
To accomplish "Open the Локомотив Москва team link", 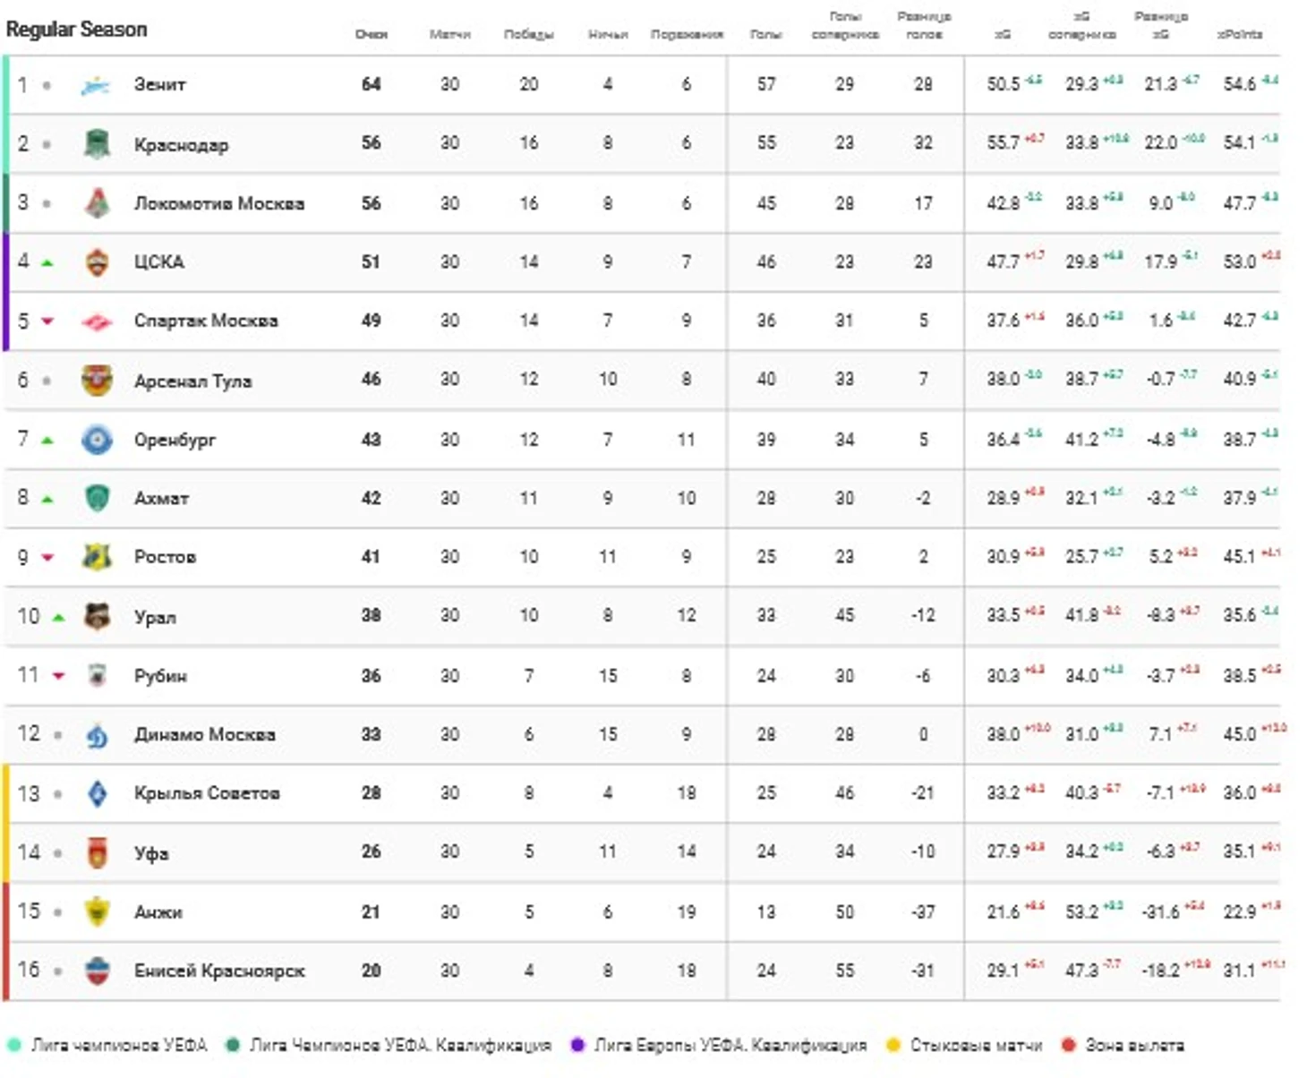I will coord(218,203).
